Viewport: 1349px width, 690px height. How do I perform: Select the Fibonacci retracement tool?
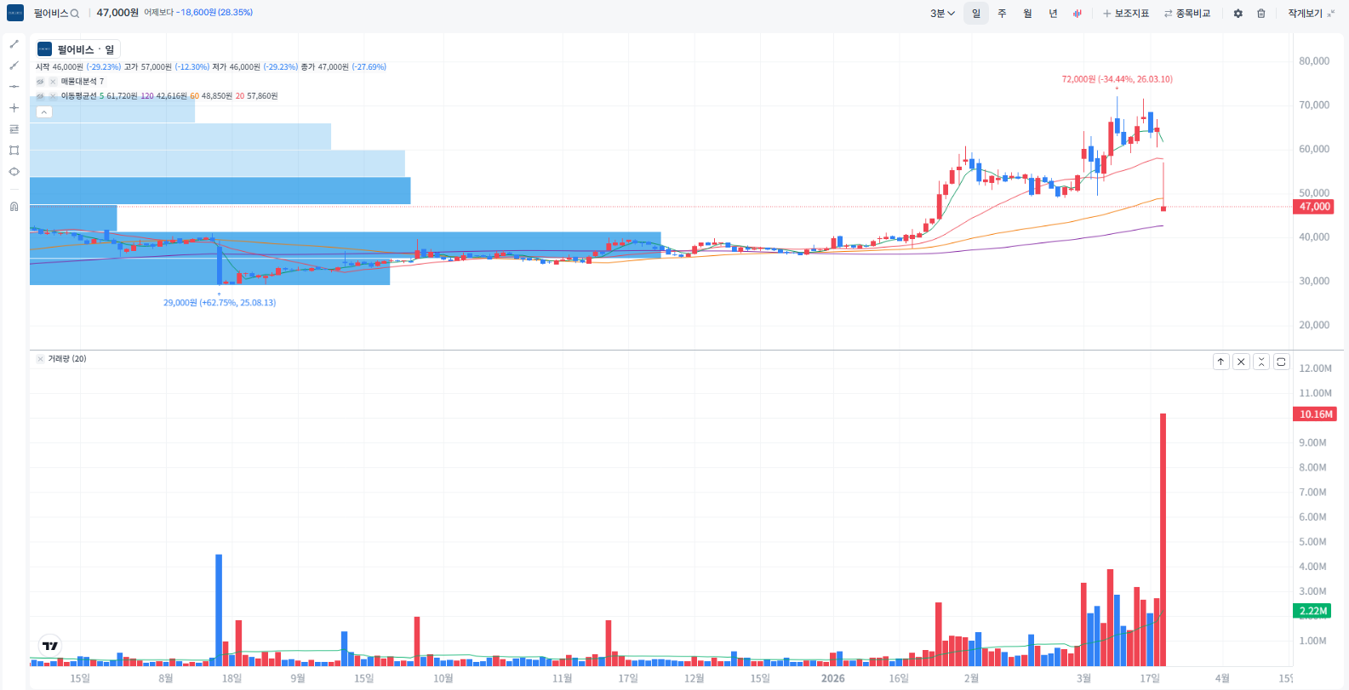click(14, 129)
